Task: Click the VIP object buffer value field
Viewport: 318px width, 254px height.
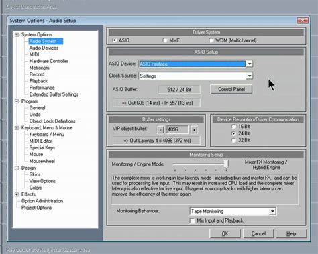Action: point(178,129)
